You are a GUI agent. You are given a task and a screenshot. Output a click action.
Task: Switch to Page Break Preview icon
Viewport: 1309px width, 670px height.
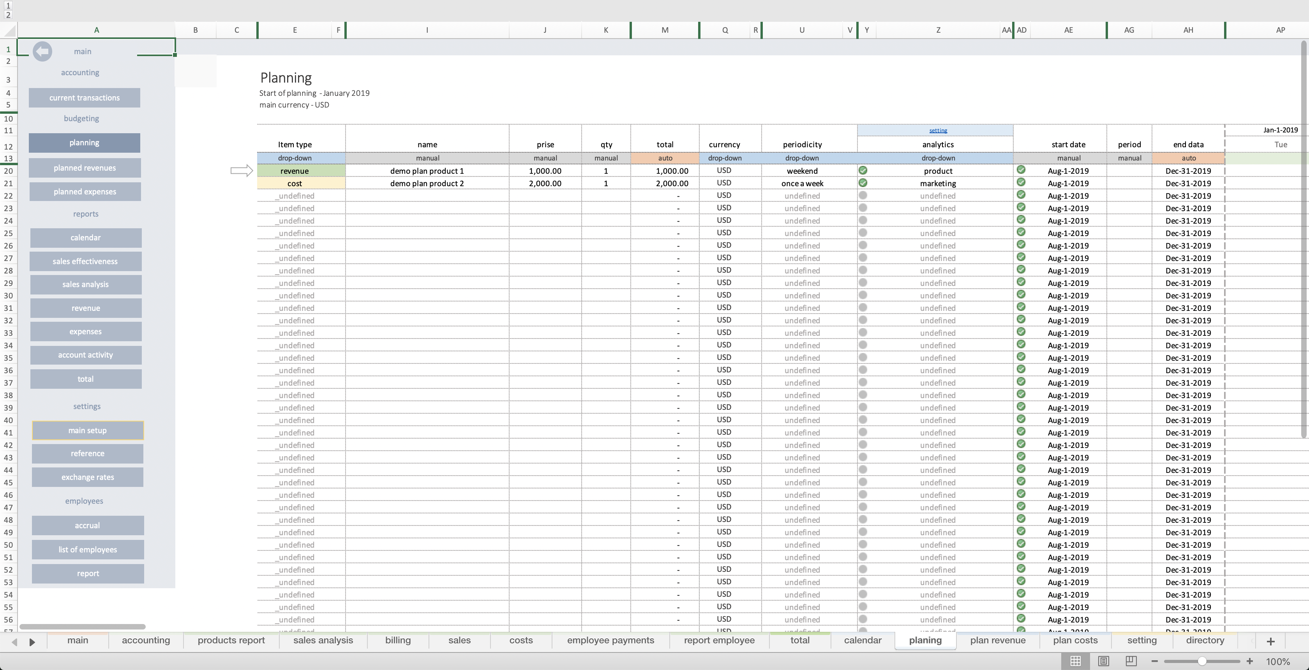point(1131,661)
